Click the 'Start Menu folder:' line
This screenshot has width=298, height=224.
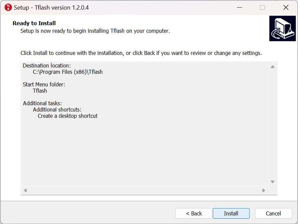pyautogui.click(x=44, y=84)
